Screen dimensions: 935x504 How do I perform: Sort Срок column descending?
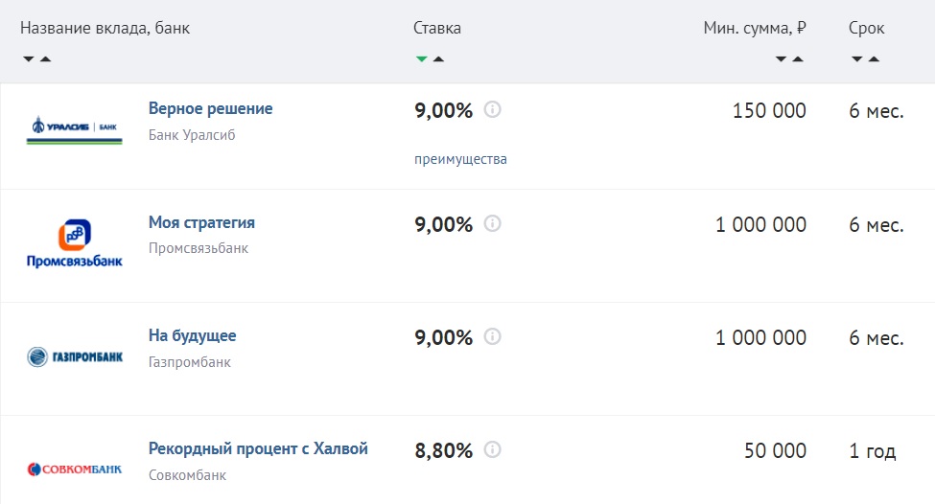856,59
